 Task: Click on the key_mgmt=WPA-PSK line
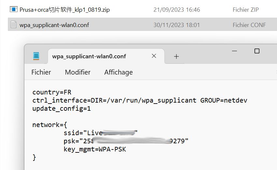[95, 149]
